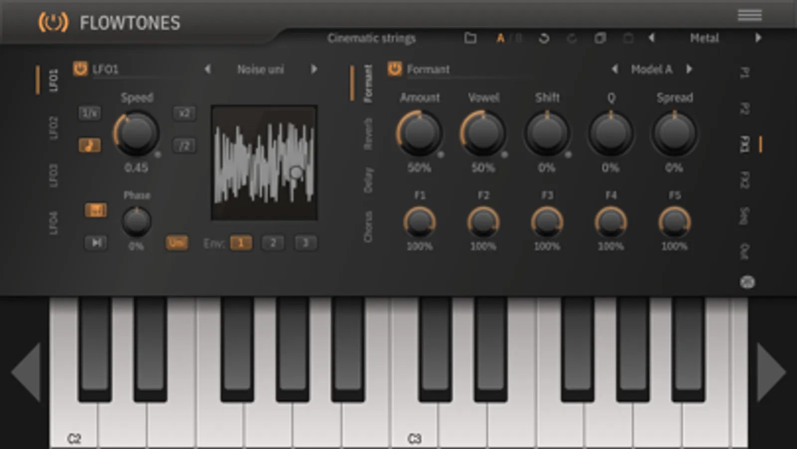Open the FX2 page tab
Image resolution: width=797 pixels, height=449 pixels.
pos(744,180)
